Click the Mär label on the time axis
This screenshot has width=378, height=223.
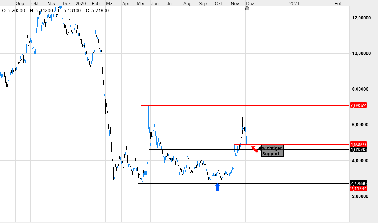(x=110, y=3)
